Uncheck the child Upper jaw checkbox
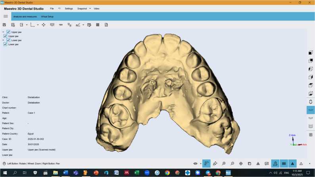 [5, 36]
